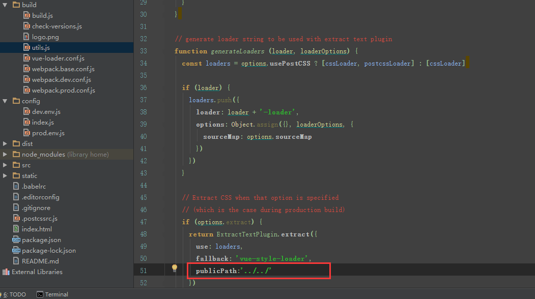Click the README.md file icon
This screenshot has height=299, width=535.
tap(16, 261)
